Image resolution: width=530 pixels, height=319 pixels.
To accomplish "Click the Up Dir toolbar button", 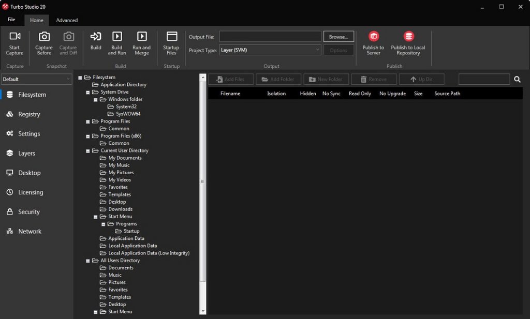I will point(421,79).
